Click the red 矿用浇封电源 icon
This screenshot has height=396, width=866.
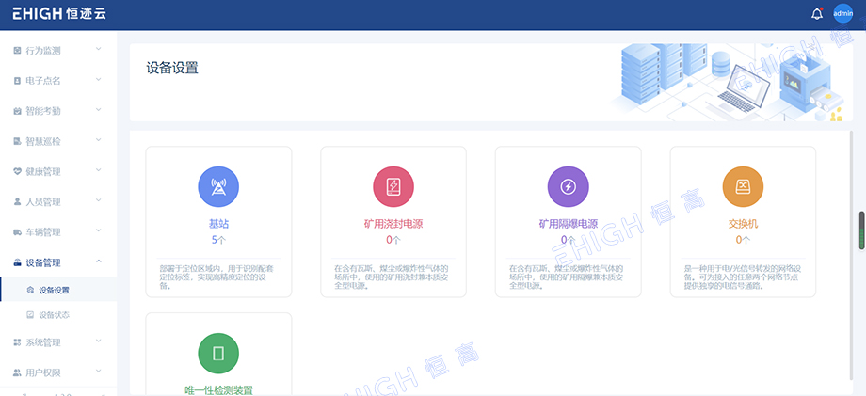393,187
